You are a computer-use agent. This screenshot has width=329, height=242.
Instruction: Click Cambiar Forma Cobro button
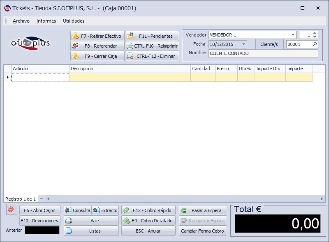(x=203, y=231)
